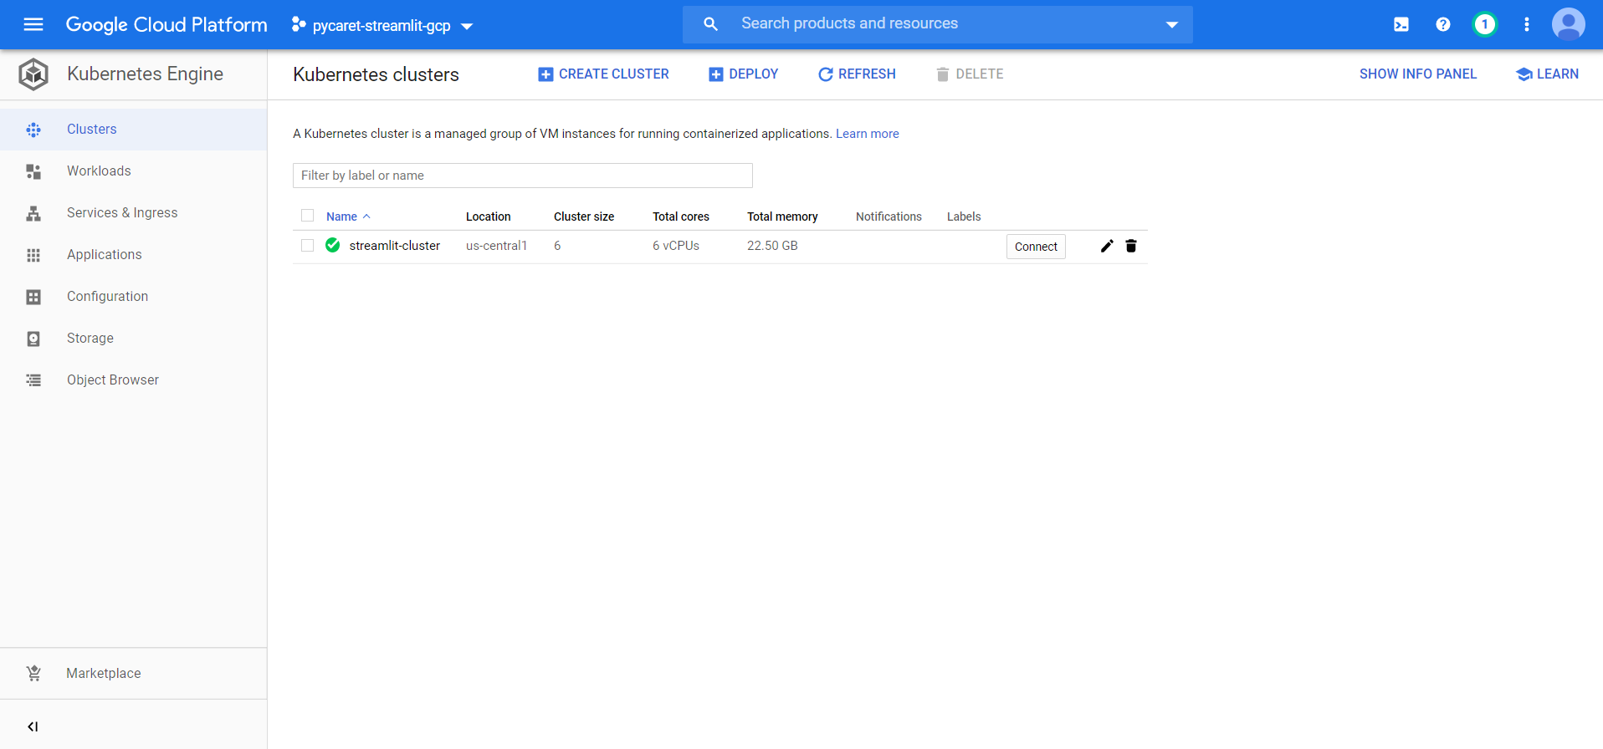Click the Clusters sidebar icon
This screenshot has width=1603, height=749.
click(x=33, y=130)
